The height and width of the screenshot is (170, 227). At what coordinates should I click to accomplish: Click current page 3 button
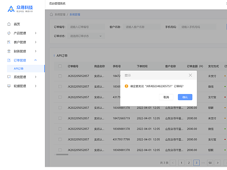click(x=196, y=163)
